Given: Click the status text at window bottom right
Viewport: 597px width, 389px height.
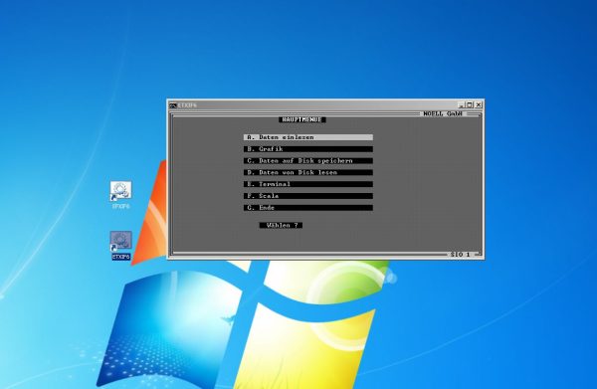Looking at the screenshot, I should 461,255.
